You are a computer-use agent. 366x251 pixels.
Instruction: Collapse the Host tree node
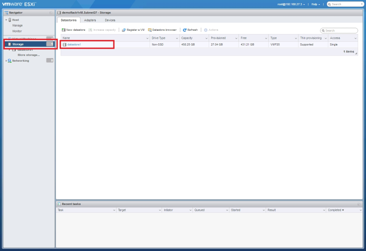tap(6, 20)
